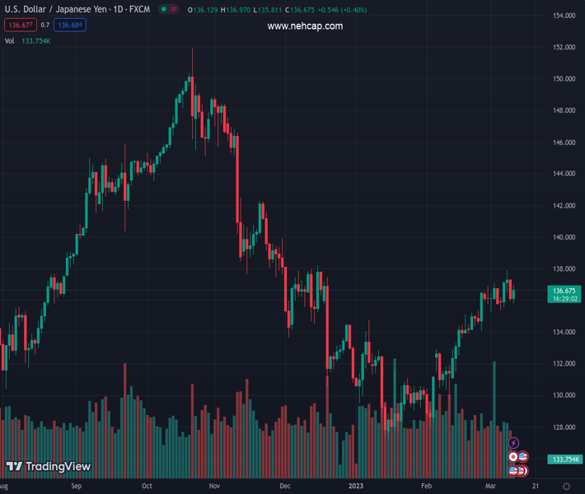Viewport: 585px width, 494px height.
Task: Click the TradingView logo
Action: click(48, 467)
